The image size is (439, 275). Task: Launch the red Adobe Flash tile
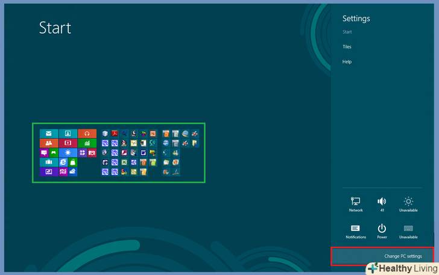(x=124, y=153)
